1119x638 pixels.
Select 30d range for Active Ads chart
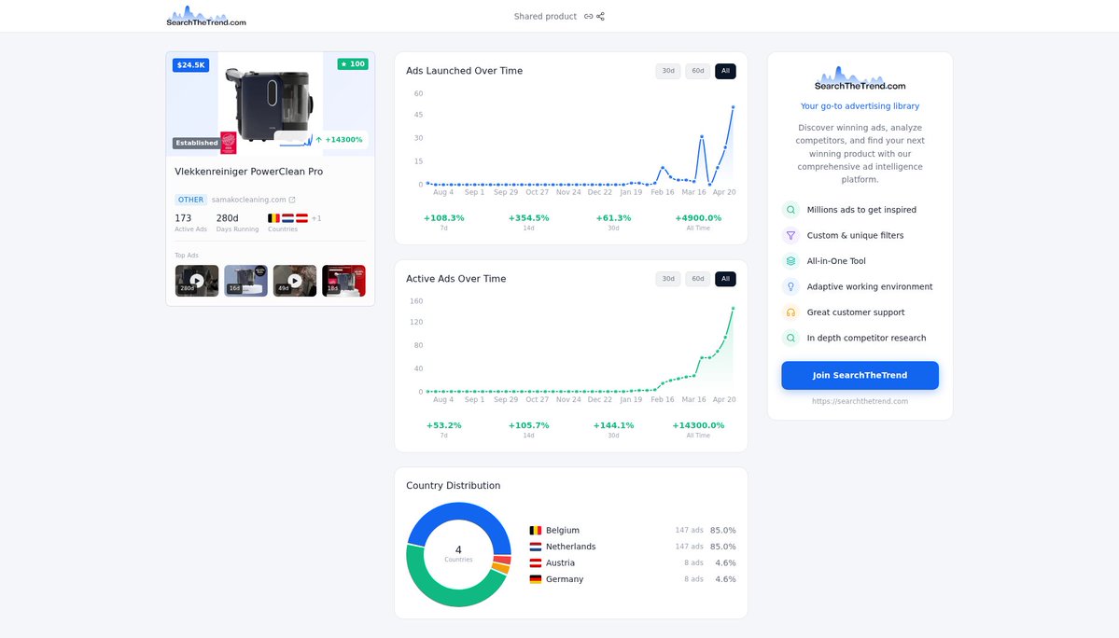(668, 279)
